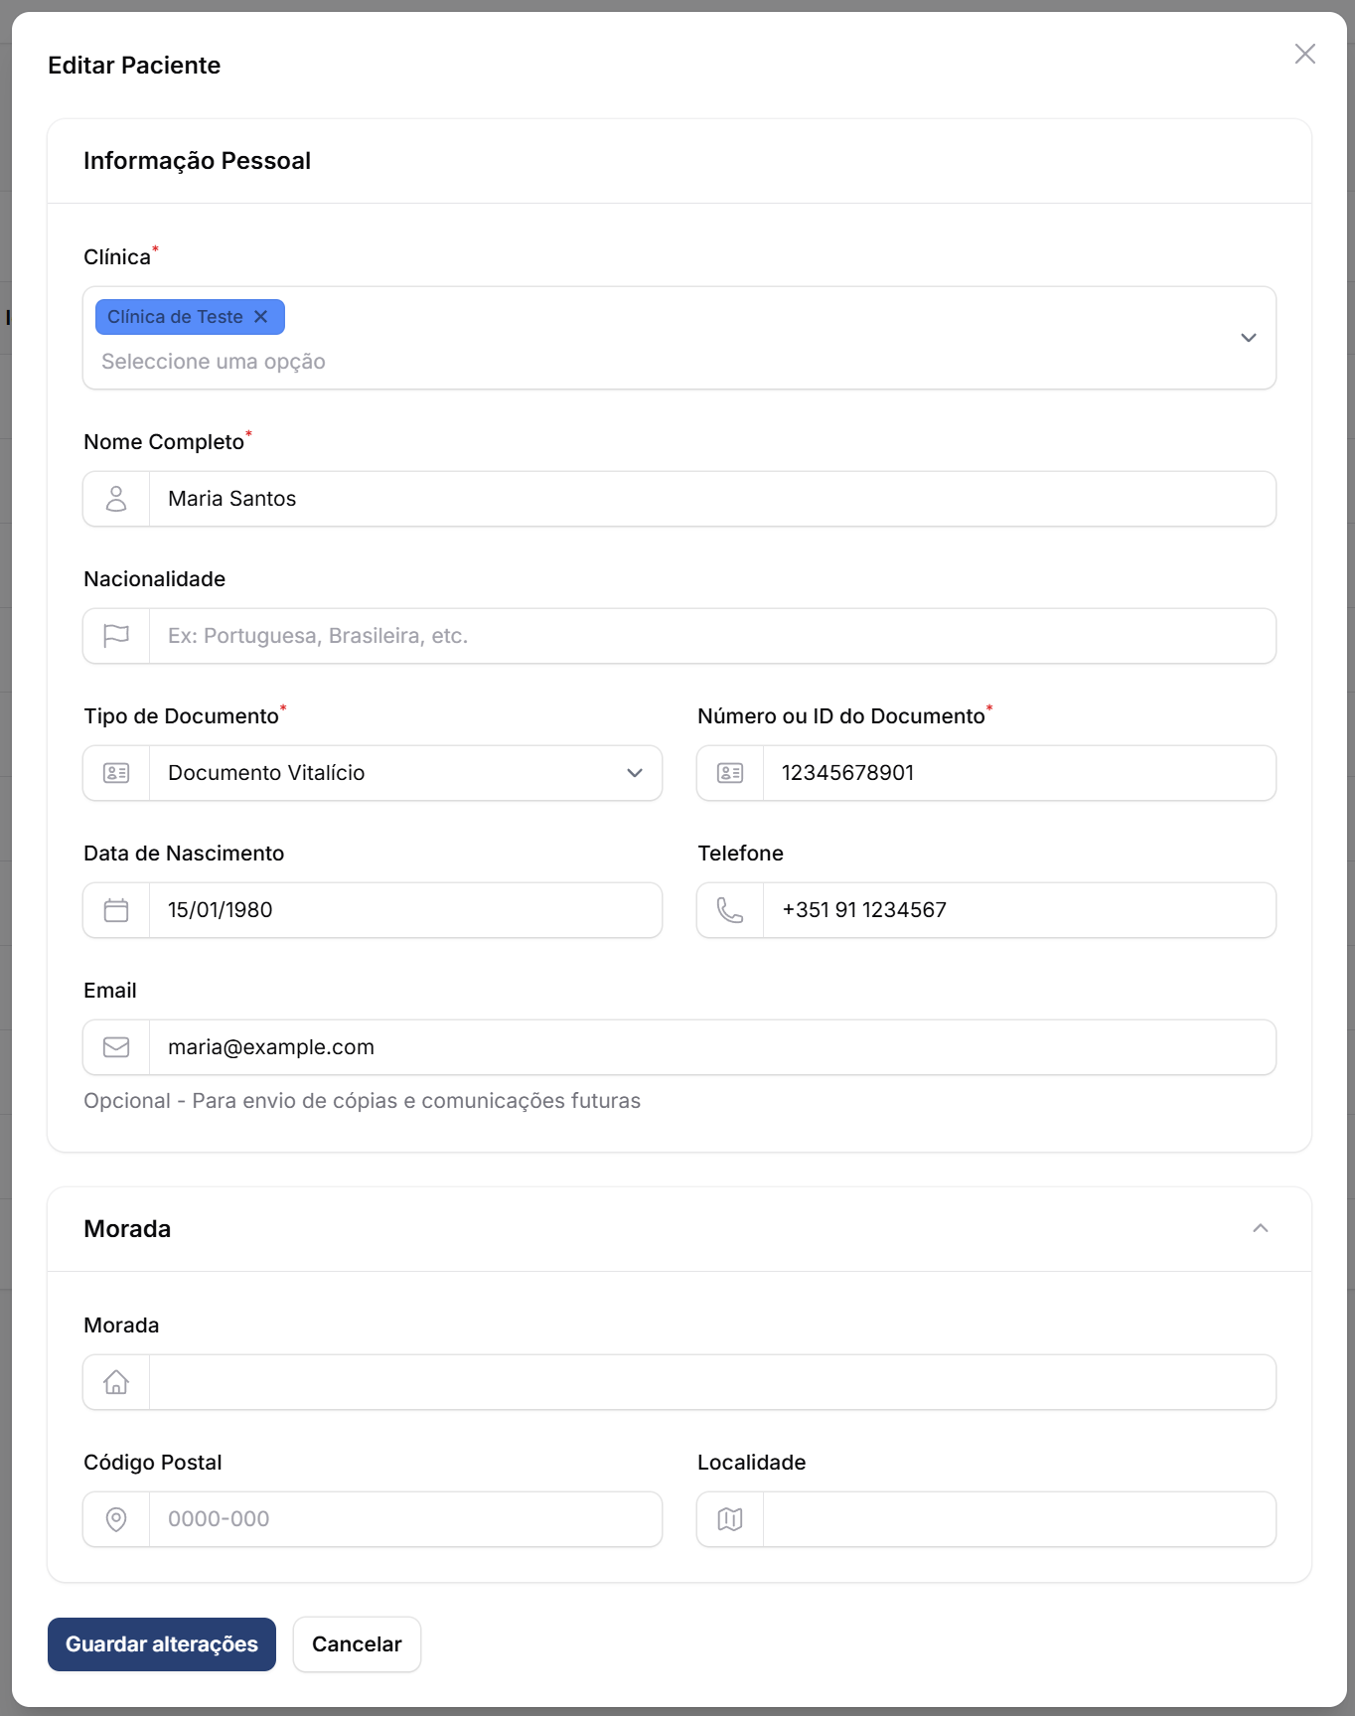Click the location pin icon for Código Postal
Viewport: 1355px width, 1716px height.
coord(116,1519)
